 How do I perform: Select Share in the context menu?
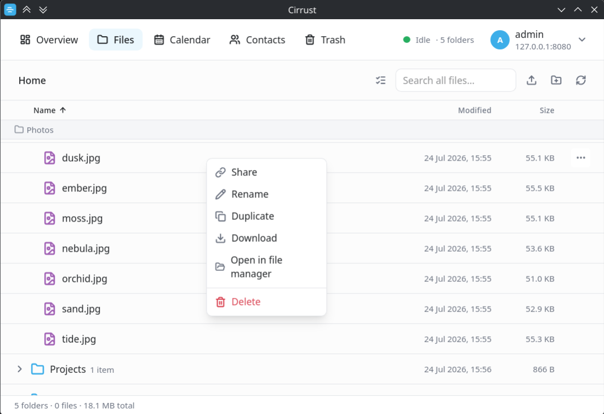click(266, 172)
